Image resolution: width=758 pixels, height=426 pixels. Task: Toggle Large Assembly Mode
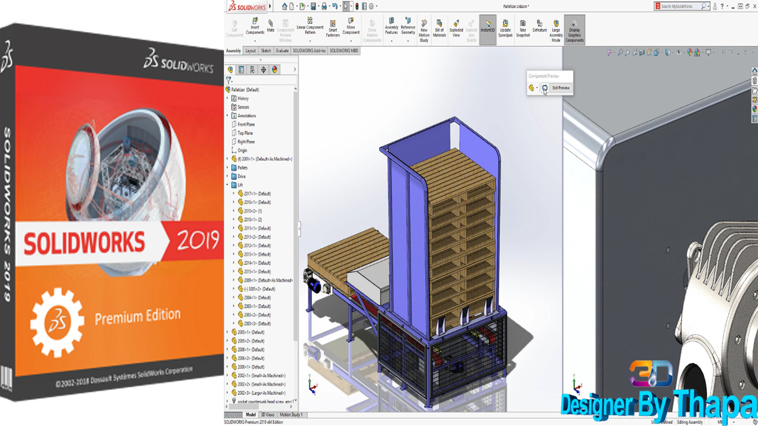(556, 31)
